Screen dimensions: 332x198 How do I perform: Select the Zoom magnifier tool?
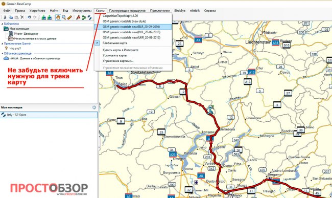coord(64,17)
